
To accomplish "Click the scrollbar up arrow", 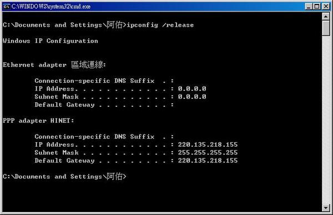I will tap(326, 16).
